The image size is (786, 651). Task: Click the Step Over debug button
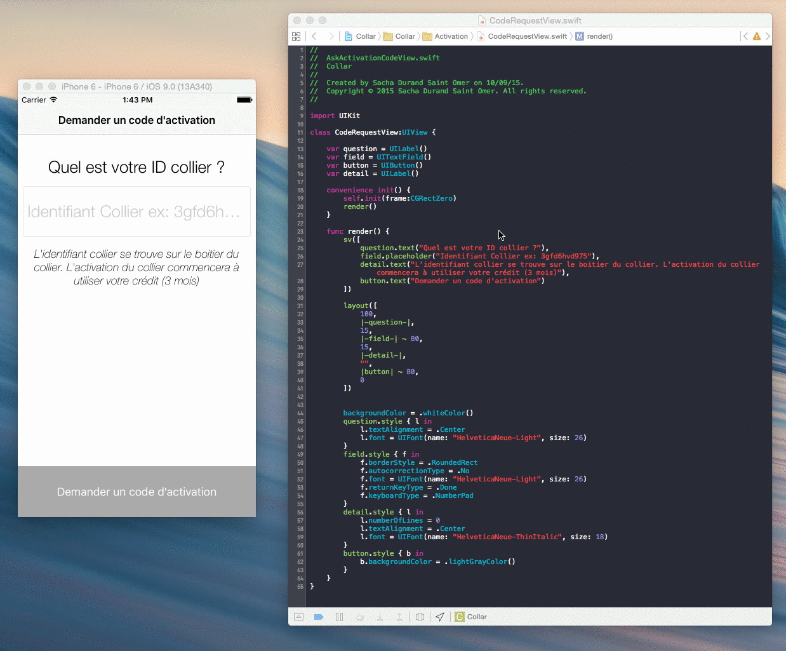[359, 617]
